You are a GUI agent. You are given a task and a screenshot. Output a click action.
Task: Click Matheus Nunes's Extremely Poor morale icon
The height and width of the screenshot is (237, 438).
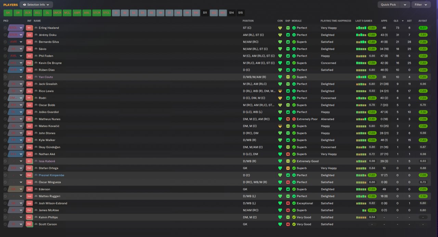pyautogui.click(x=294, y=119)
